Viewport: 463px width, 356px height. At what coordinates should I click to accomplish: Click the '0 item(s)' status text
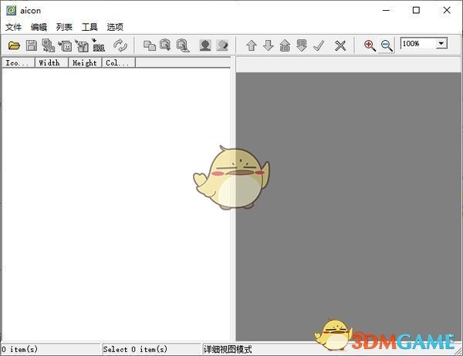click(x=20, y=350)
